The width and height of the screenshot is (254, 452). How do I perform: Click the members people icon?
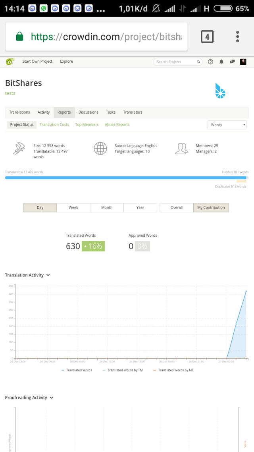pos(182,149)
